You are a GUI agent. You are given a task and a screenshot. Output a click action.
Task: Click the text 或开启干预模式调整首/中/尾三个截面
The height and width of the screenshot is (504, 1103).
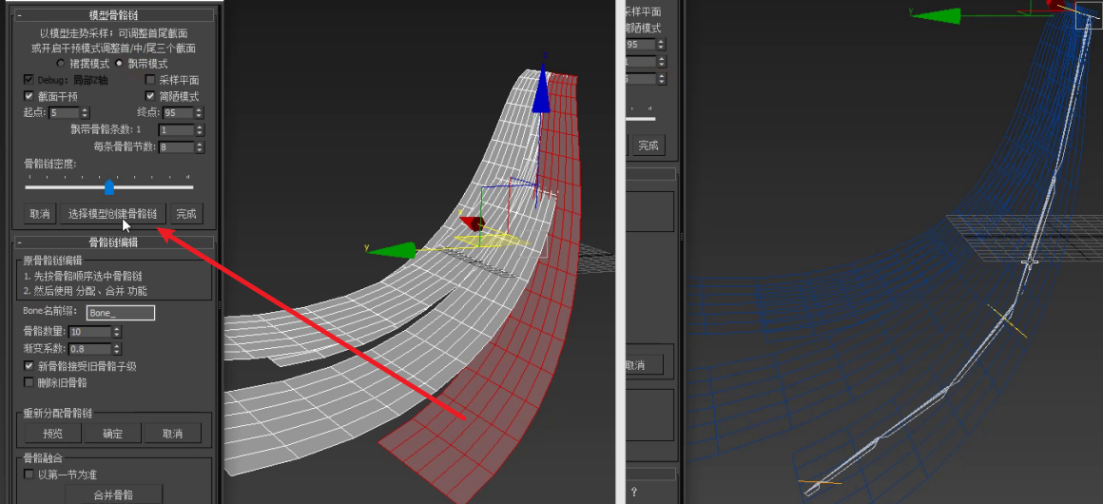pyautogui.click(x=113, y=48)
